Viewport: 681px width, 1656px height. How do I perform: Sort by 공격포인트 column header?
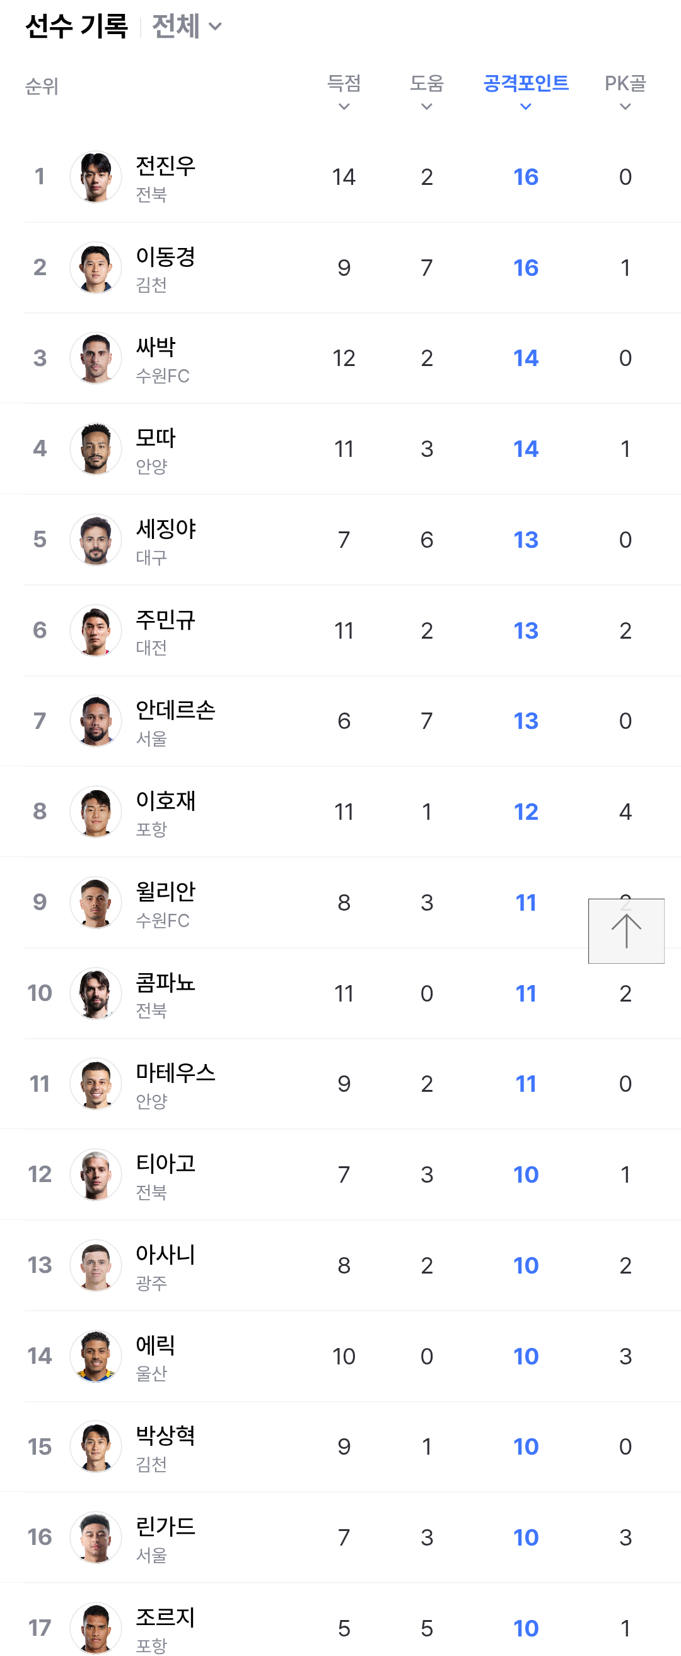point(525,92)
